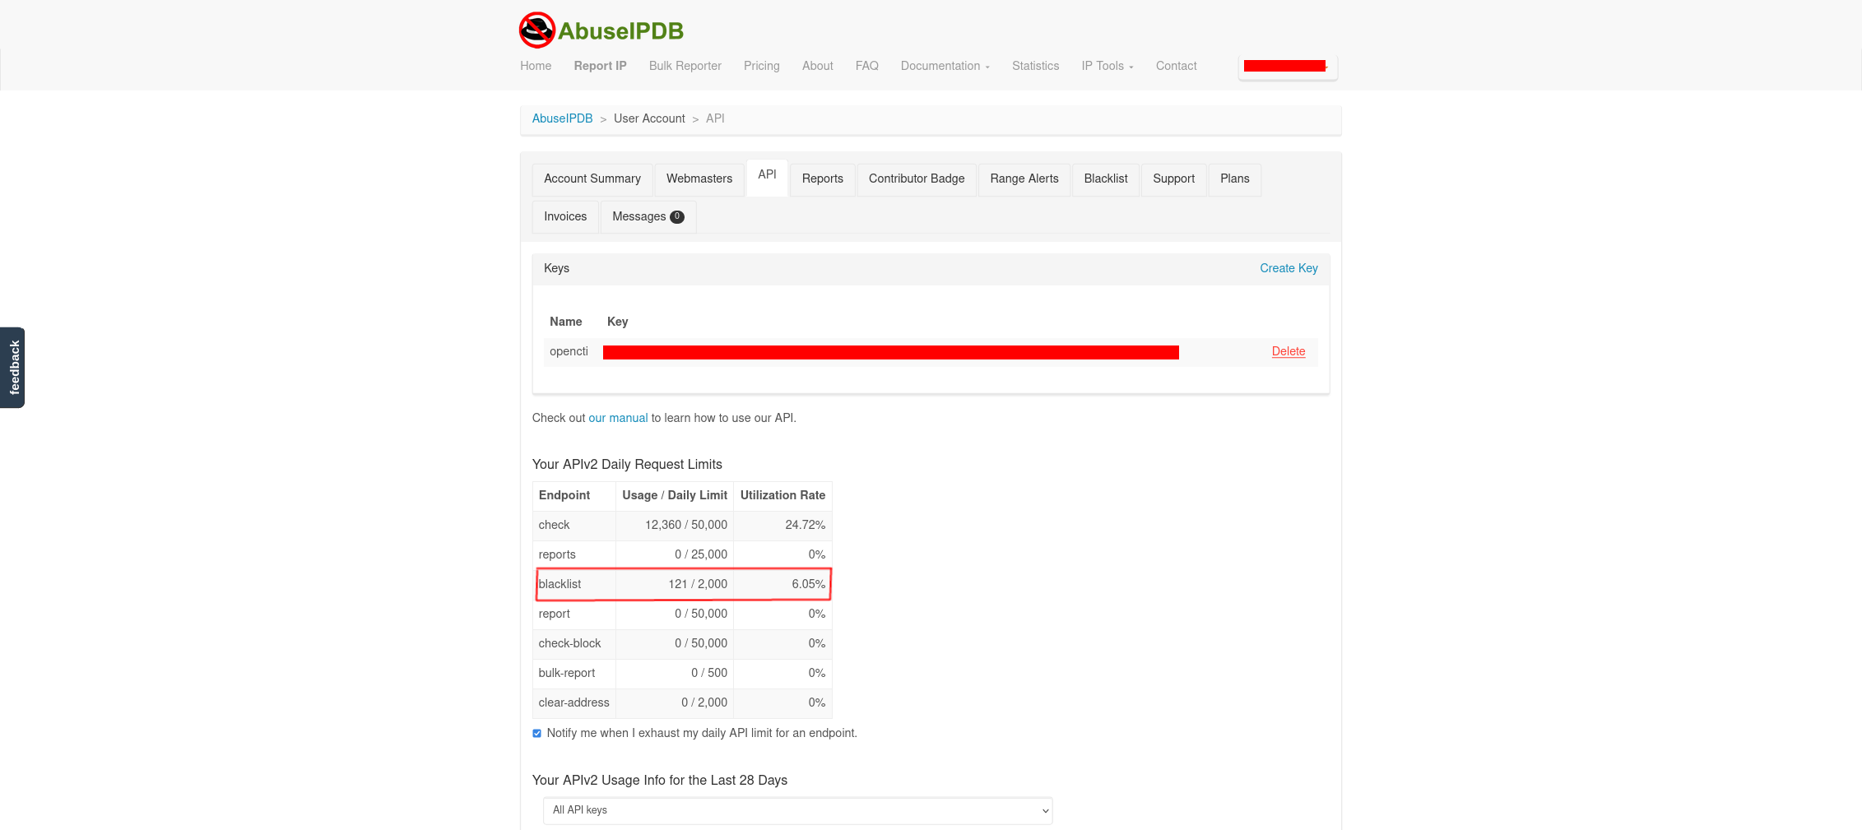Screen dimensions: 1862x830
Task: Select the redacted opencti key value
Action: click(x=891, y=353)
